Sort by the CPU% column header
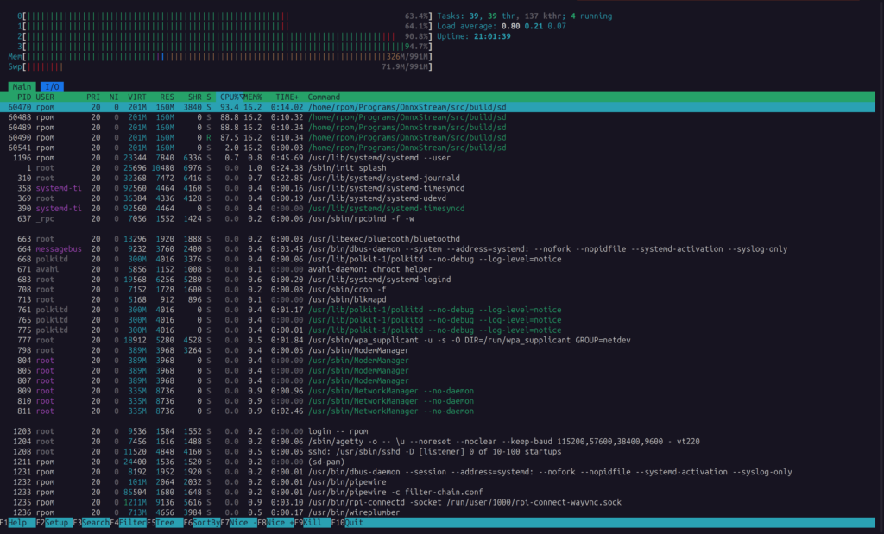 pyautogui.click(x=230, y=97)
